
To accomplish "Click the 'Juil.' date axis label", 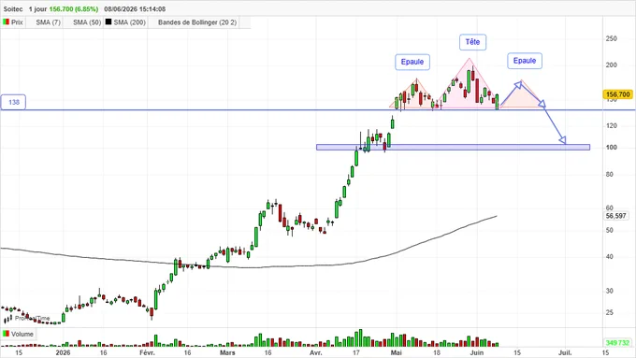I will coord(565,352).
